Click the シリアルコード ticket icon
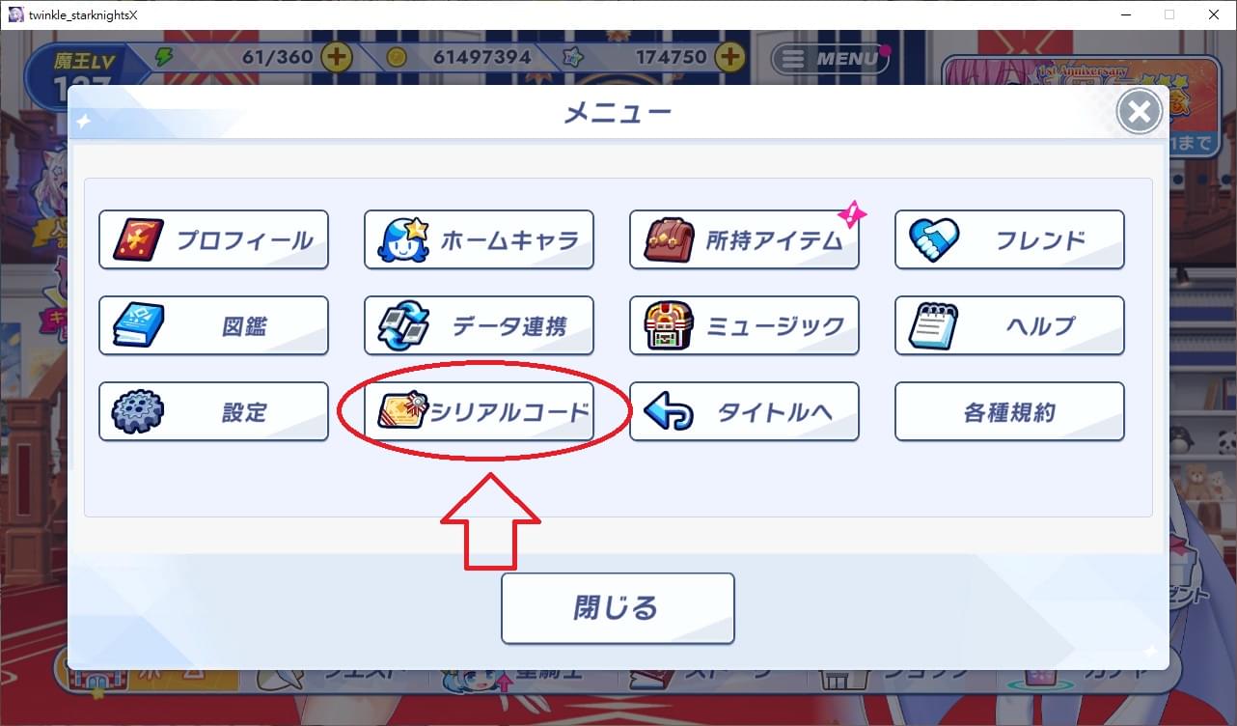 point(403,412)
